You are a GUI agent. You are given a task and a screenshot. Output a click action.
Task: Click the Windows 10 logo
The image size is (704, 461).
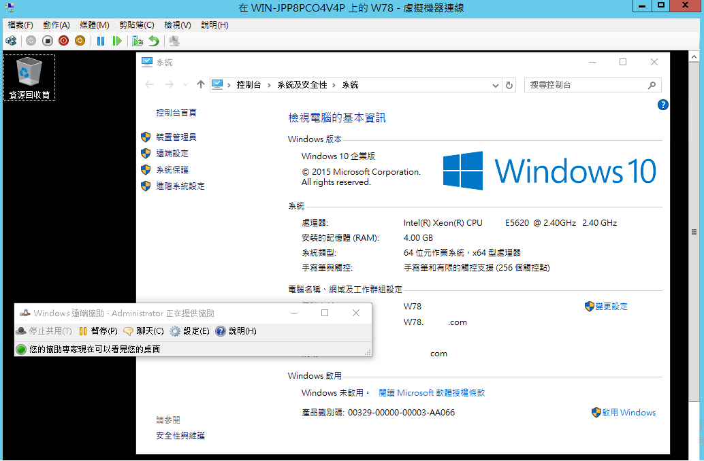click(x=549, y=171)
